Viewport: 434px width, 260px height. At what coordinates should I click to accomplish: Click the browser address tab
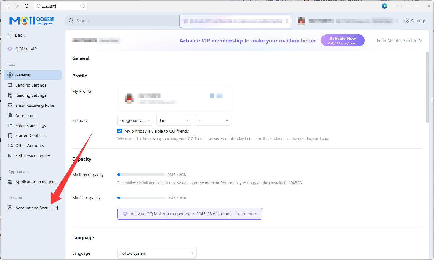point(60,6)
